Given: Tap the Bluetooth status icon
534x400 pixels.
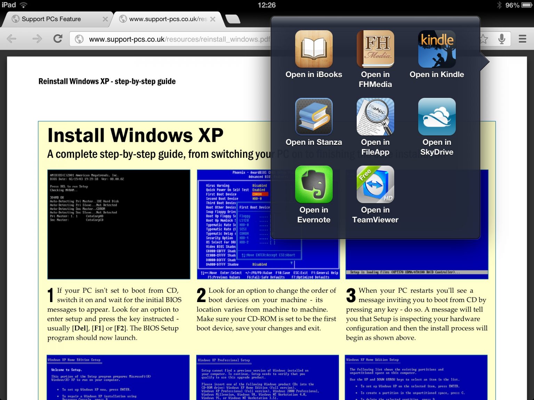Looking at the screenshot, I should [x=499, y=5].
